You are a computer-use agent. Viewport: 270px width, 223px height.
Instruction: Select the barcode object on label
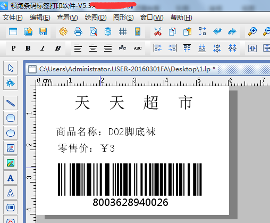(130, 185)
